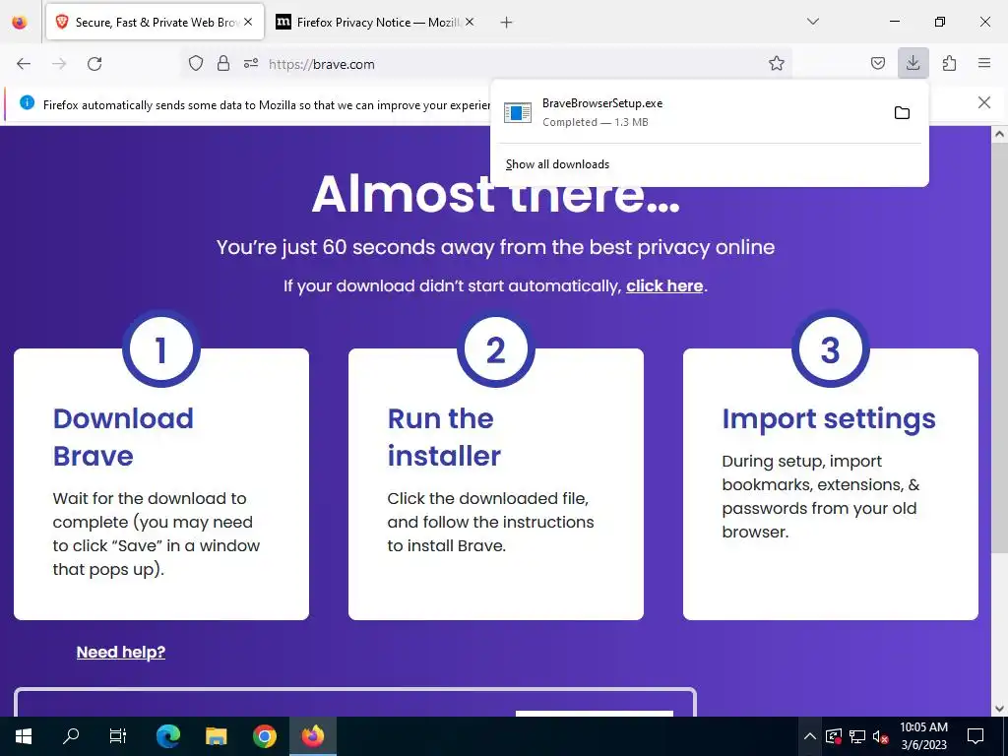
Task: Click Show all downloads
Action: tap(557, 164)
